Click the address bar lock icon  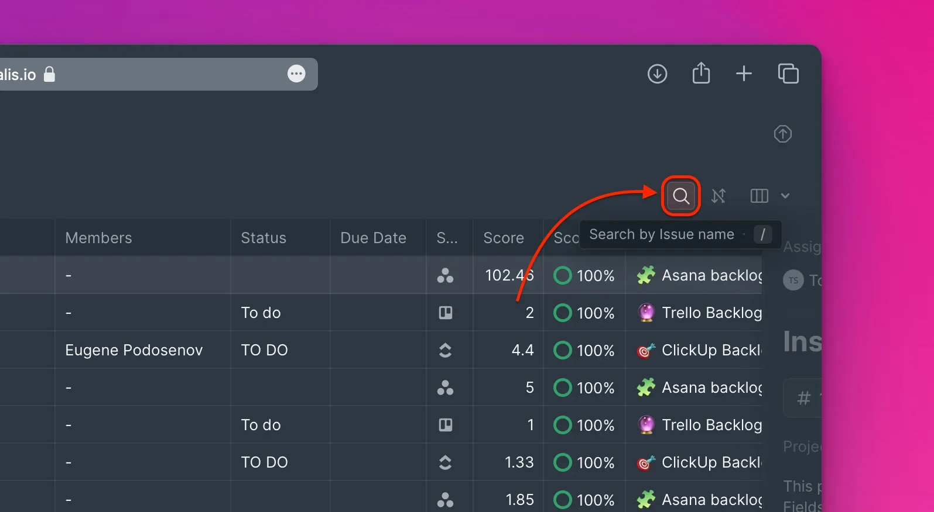[x=50, y=74]
